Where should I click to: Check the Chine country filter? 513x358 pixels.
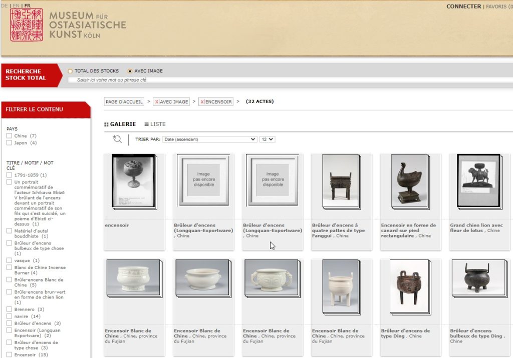point(9,136)
